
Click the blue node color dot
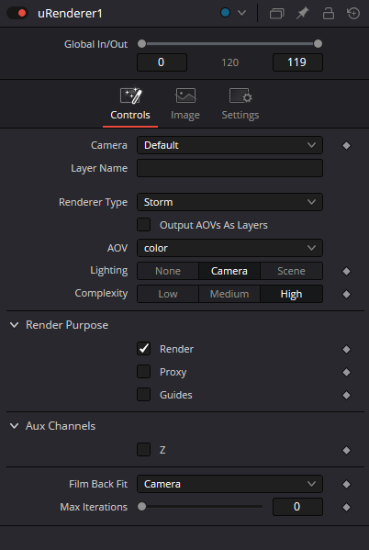click(225, 13)
